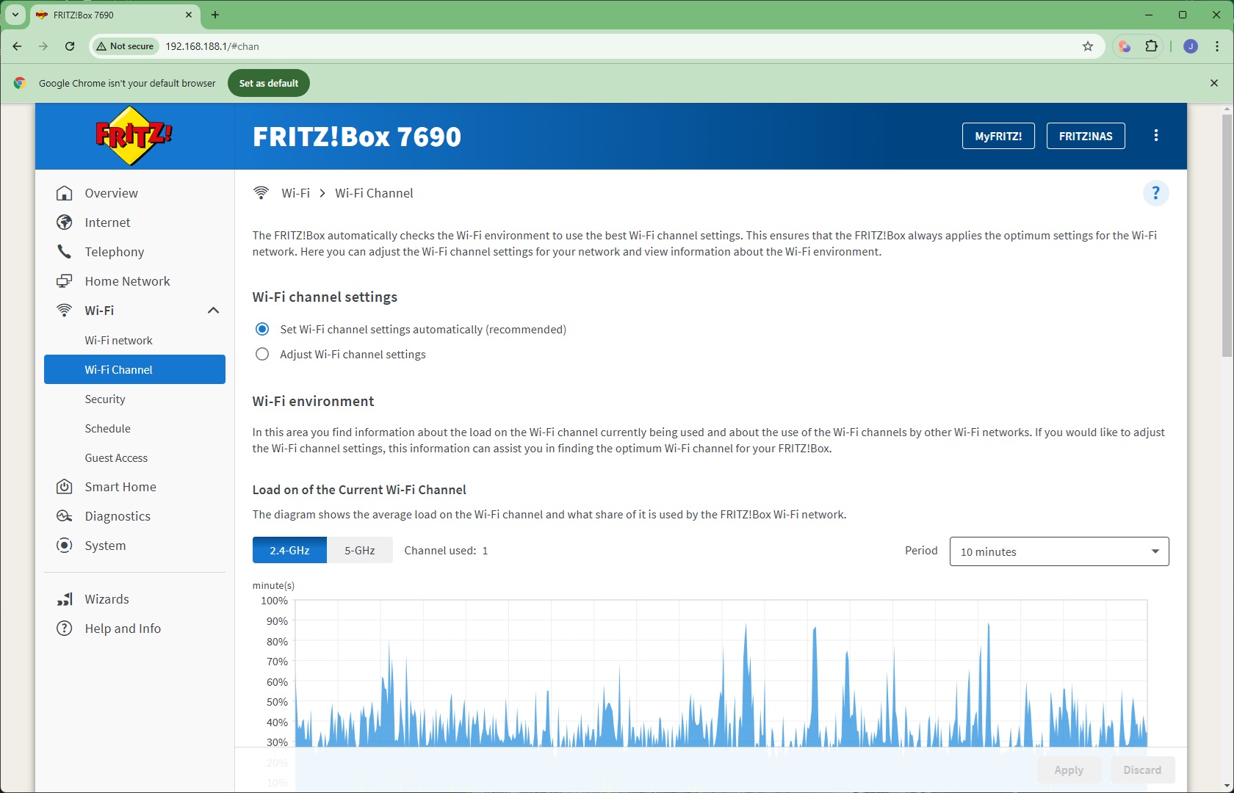Click the MyFRITZ! button

(998, 136)
